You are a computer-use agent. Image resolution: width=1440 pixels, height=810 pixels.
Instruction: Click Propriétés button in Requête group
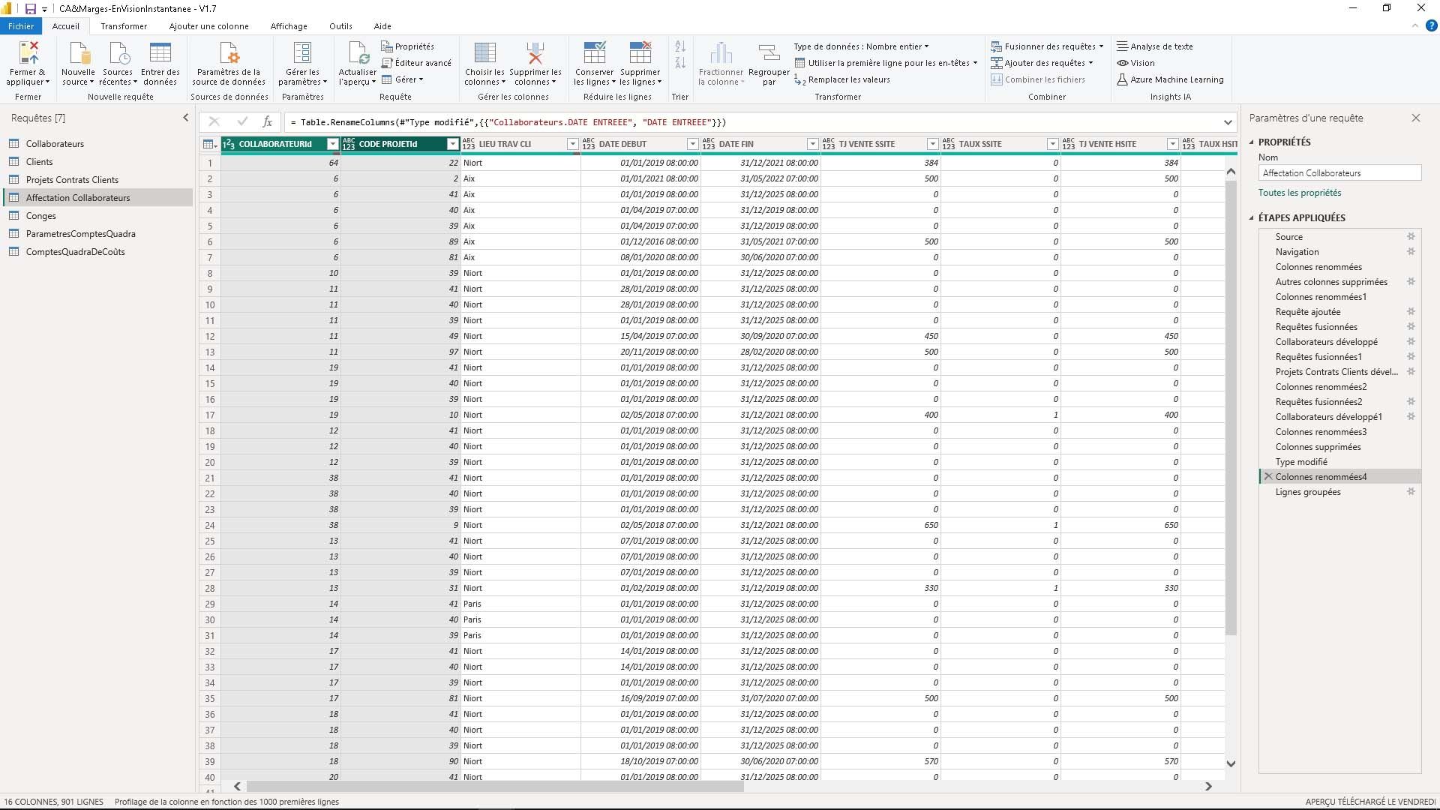coord(408,46)
